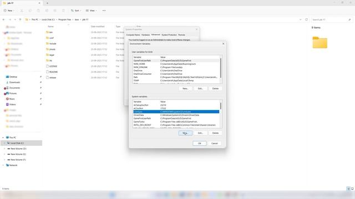355x199 pixels.
Task: Switch to Details view icon in status bar
Action: coord(348,188)
